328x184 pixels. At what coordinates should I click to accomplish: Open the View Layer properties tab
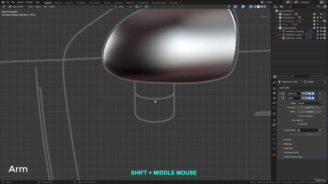[274, 98]
